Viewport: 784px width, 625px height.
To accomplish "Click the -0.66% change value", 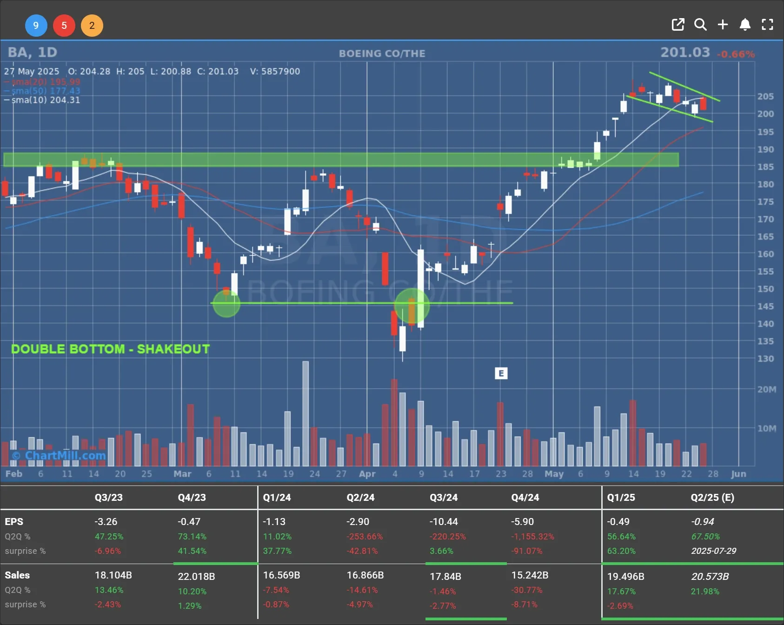I will pos(736,54).
